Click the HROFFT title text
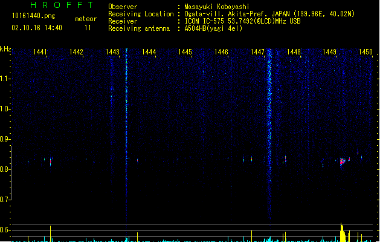The width and height of the screenshot is (380, 242). click(x=62, y=5)
